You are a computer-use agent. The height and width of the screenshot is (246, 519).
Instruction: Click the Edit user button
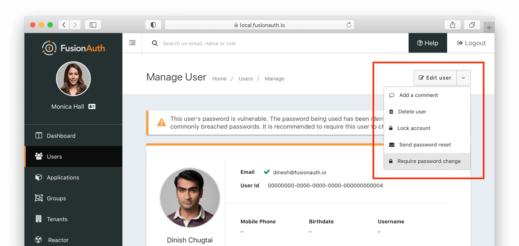[435, 78]
